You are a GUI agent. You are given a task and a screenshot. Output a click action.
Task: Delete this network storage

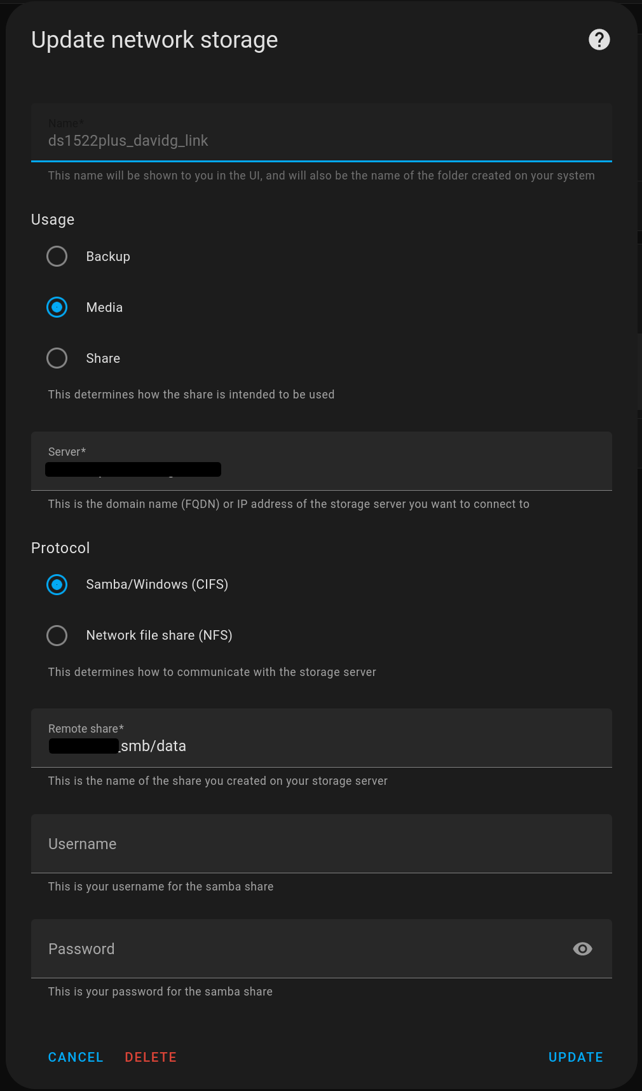(151, 1057)
